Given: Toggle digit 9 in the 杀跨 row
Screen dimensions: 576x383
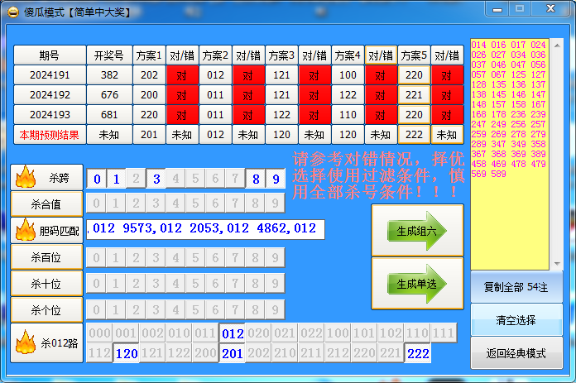Looking at the screenshot, I should point(275,179).
